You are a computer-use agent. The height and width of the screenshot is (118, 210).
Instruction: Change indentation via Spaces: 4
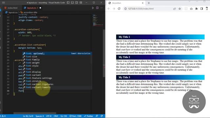tap(40, 116)
